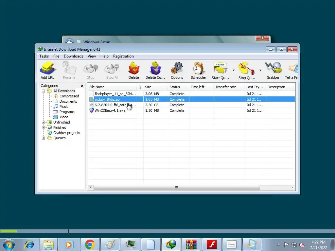Click the muted volume tray icon
The image size is (335, 251).
pyautogui.click(x=302, y=245)
